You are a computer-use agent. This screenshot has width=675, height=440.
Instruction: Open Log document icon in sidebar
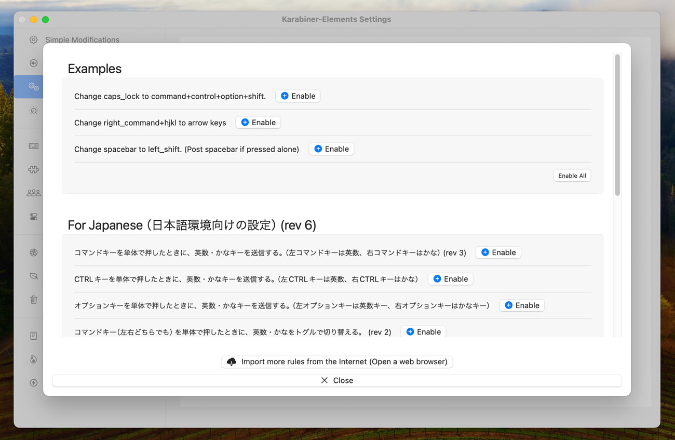click(x=33, y=336)
